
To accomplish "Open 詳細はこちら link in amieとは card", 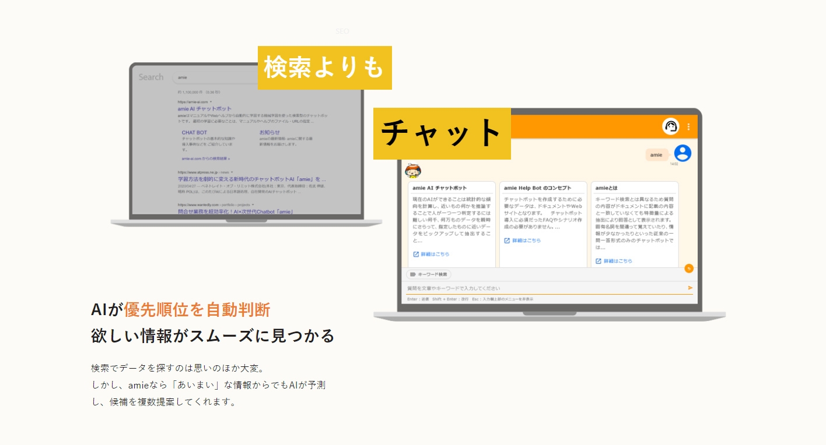I will tap(614, 262).
